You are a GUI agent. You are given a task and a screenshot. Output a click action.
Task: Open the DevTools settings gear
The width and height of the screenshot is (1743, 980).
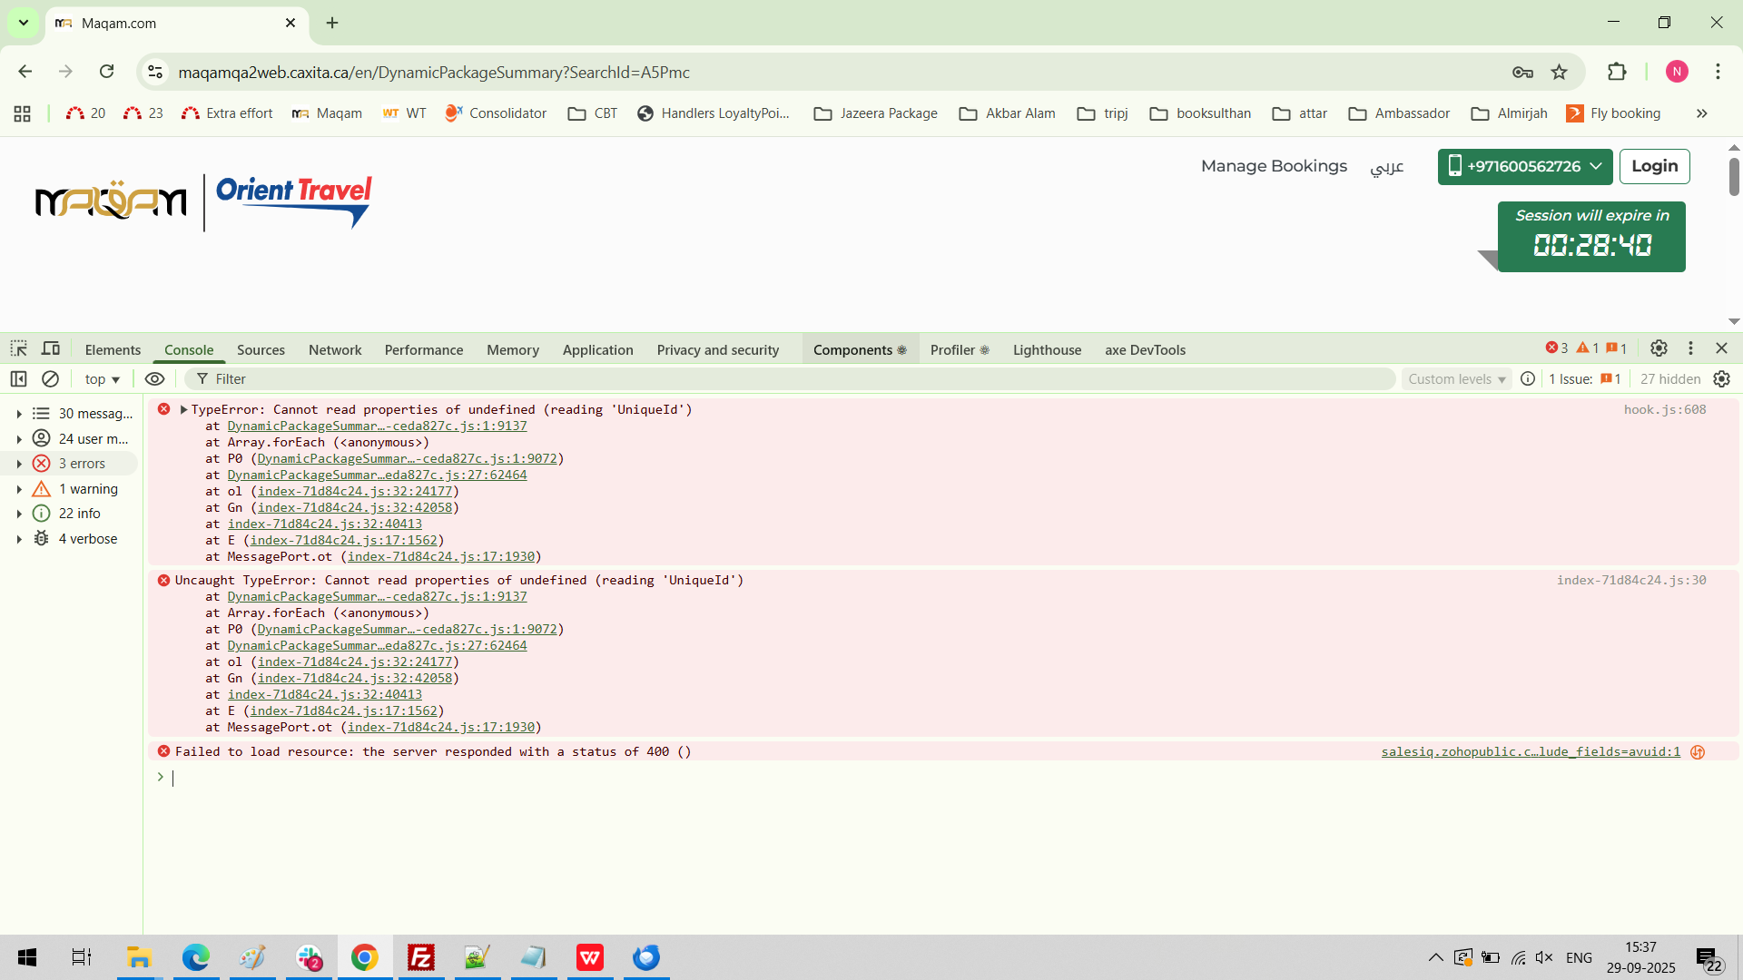point(1659,348)
